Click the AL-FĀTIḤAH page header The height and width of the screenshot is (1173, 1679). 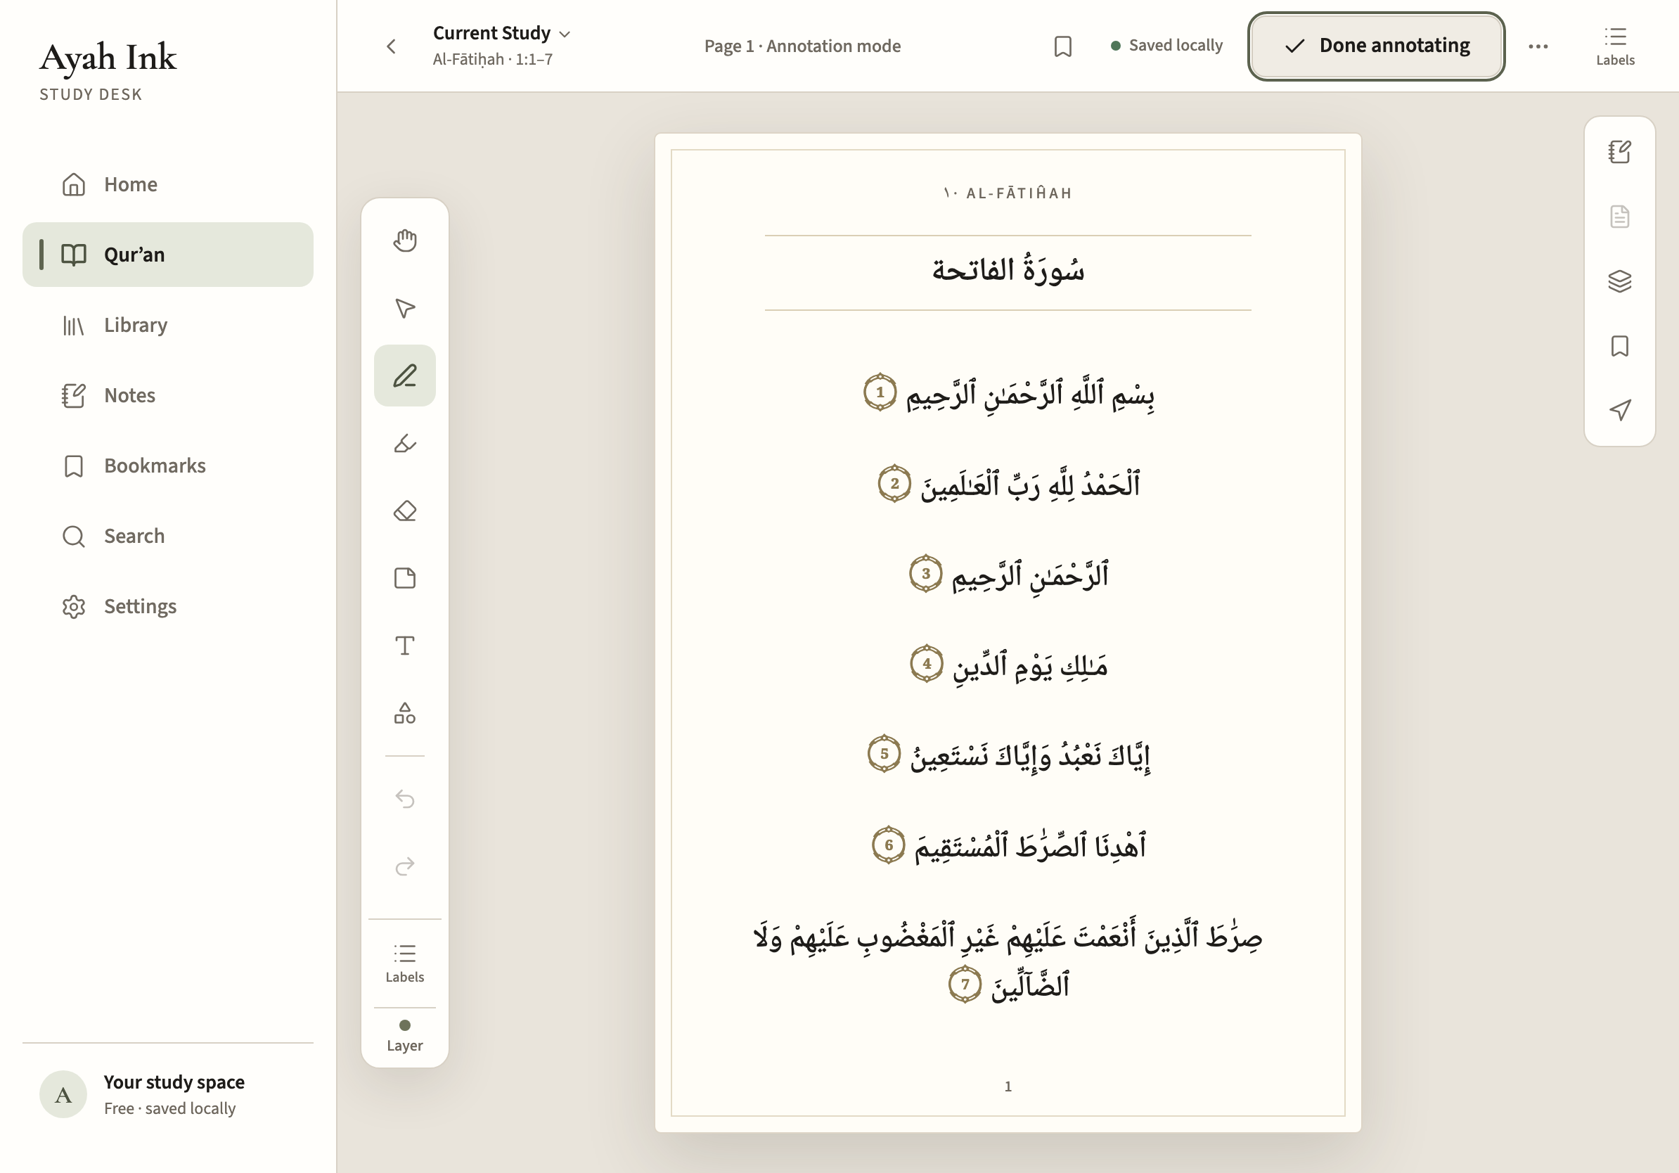[x=1008, y=193]
